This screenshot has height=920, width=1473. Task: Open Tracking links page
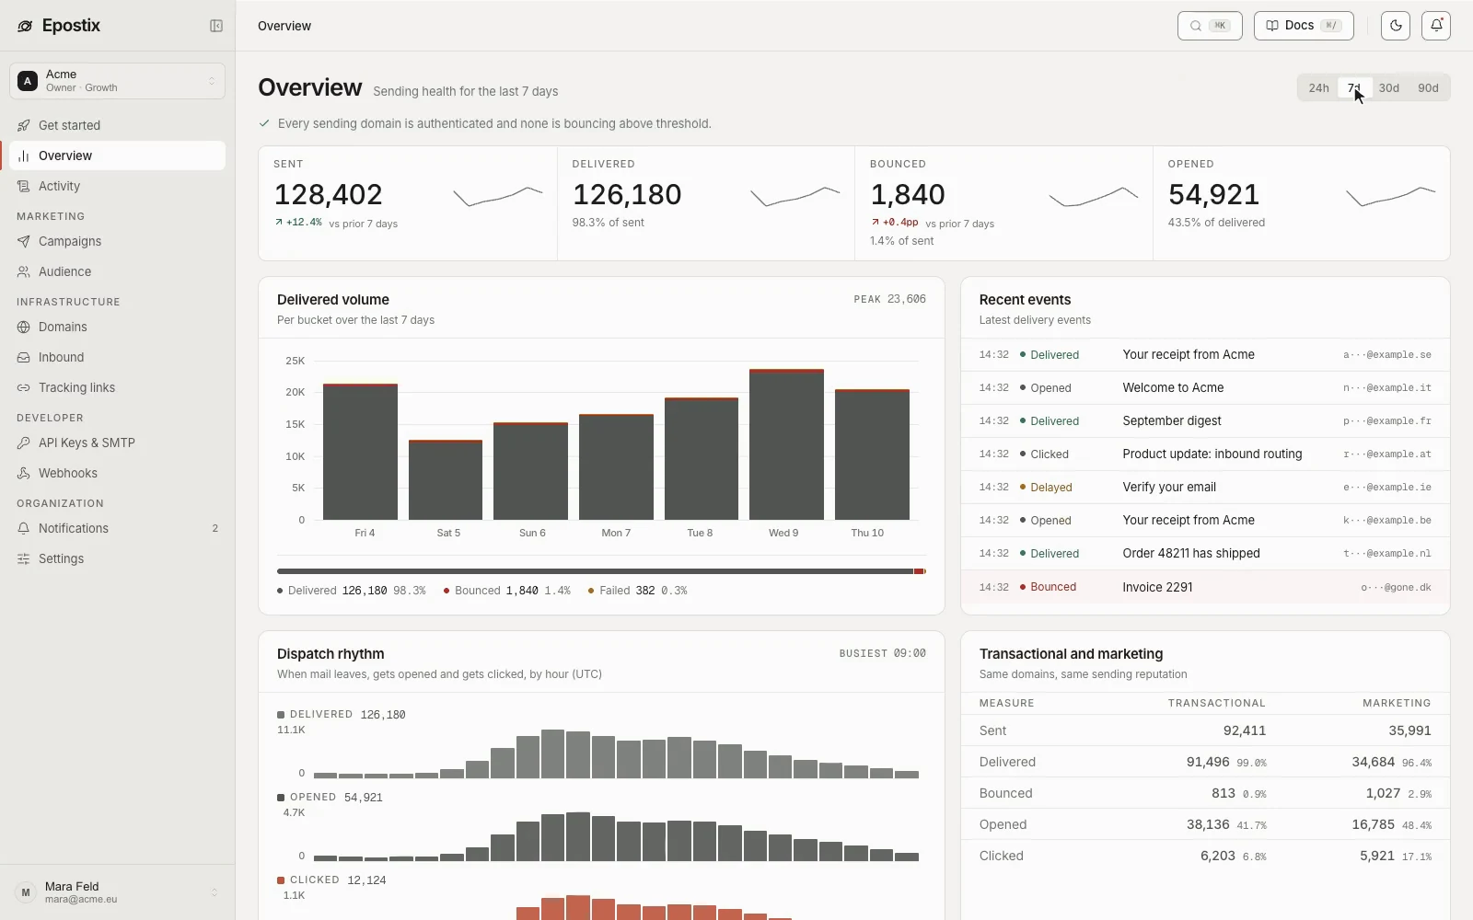(x=117, y=387)
